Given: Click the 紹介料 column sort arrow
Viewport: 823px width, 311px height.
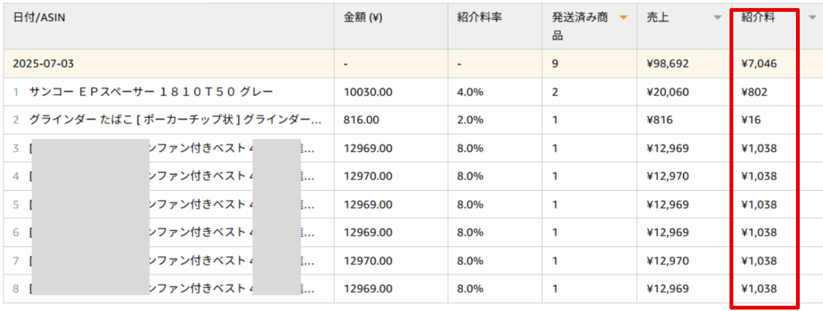Looking at the screenshot, I should [812, 18].
